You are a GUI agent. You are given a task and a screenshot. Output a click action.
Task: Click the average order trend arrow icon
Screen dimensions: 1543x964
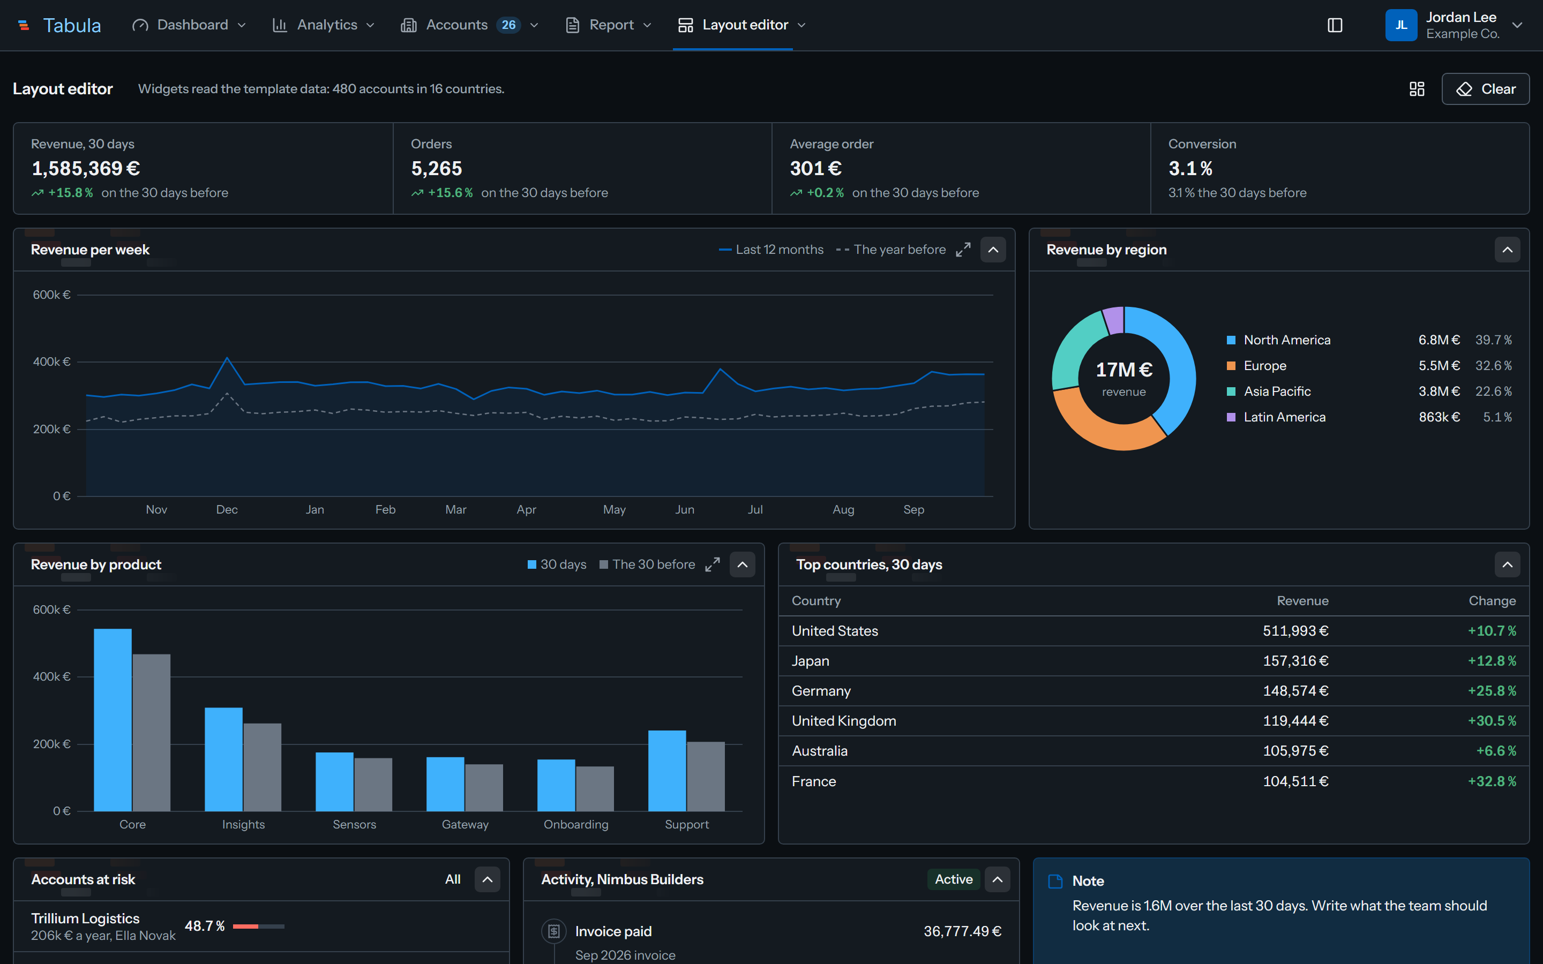point(796,193)
